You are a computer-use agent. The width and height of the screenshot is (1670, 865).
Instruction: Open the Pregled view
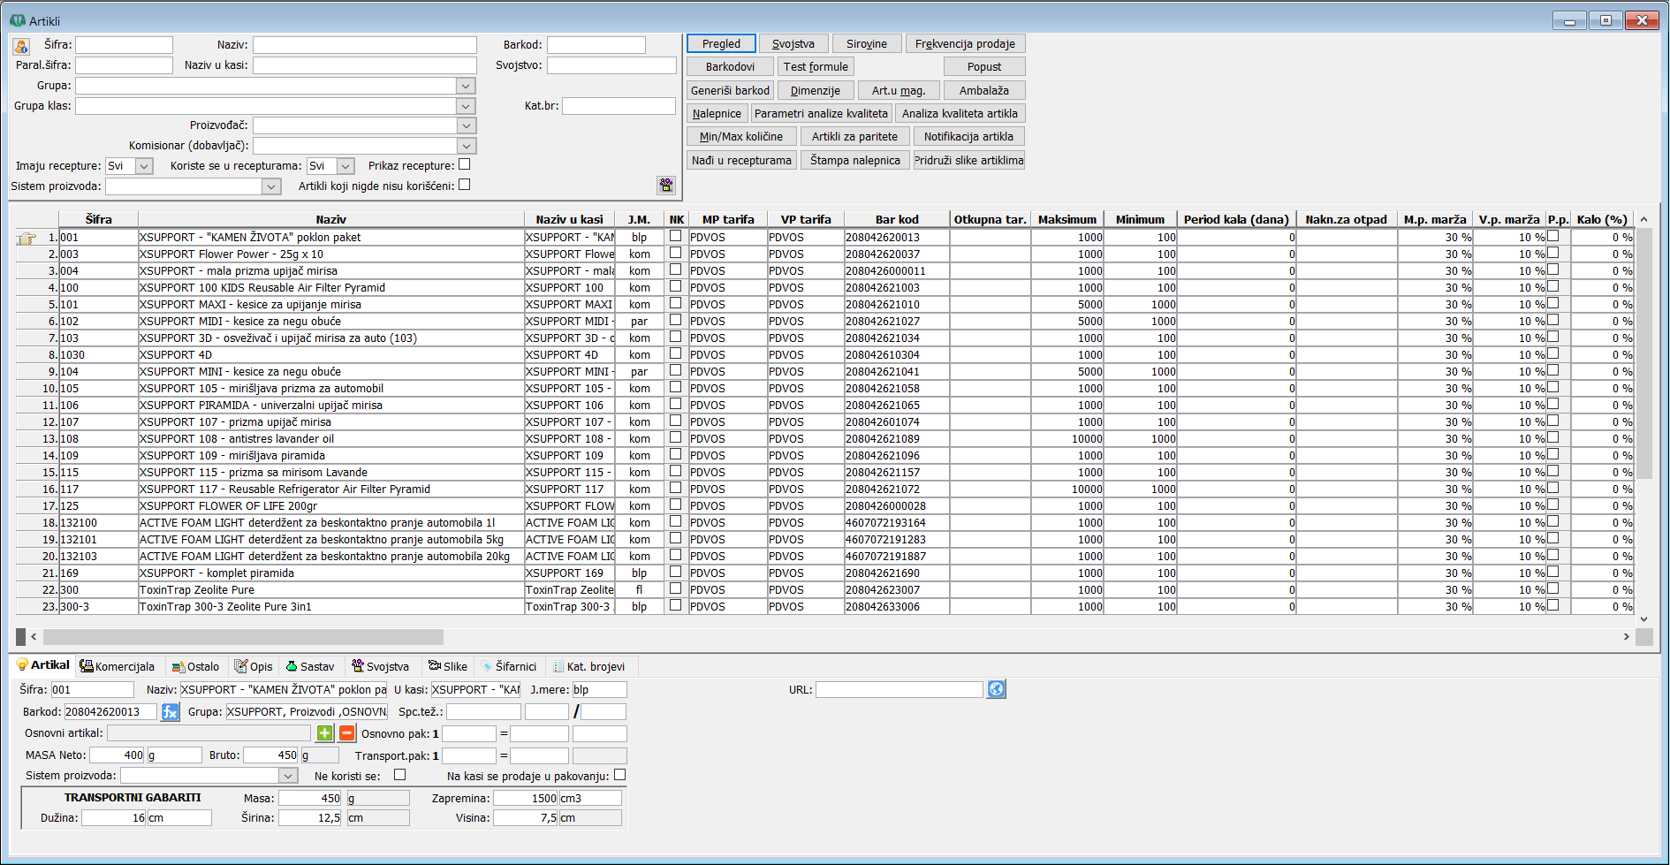click(x=721, y=43)
